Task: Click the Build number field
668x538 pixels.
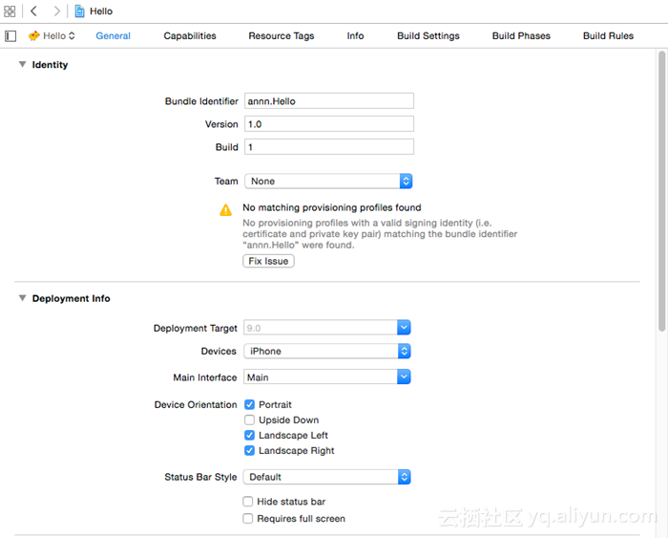Action: point(329,147)
